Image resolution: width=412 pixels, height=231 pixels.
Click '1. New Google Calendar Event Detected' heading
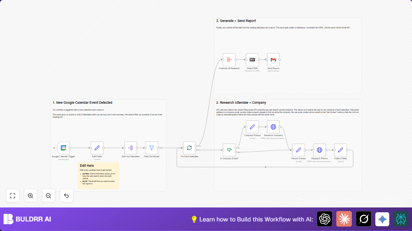tap(82, 103)
